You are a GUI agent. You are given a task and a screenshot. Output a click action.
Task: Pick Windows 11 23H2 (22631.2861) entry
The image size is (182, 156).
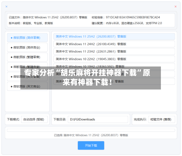coord(114,52)
